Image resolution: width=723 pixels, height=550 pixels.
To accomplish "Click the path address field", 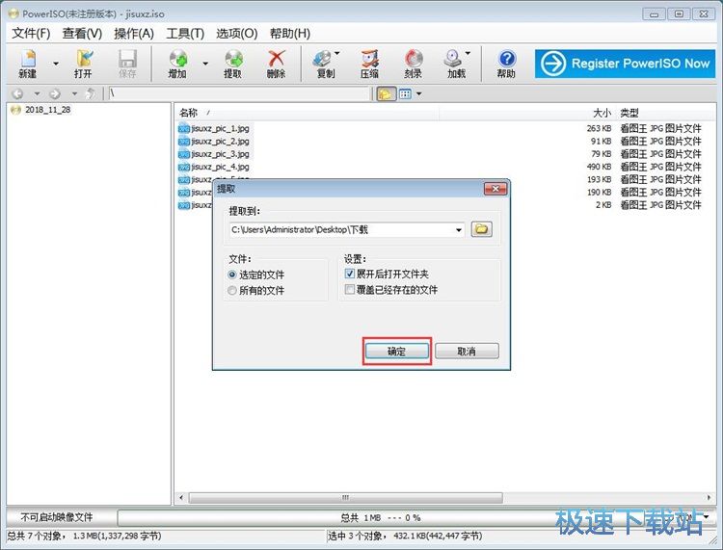I will (239, 94).
